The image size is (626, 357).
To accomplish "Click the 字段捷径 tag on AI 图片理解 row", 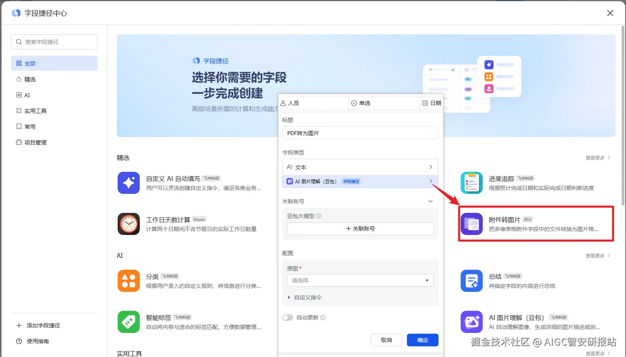I will click(x=351, y=182).
